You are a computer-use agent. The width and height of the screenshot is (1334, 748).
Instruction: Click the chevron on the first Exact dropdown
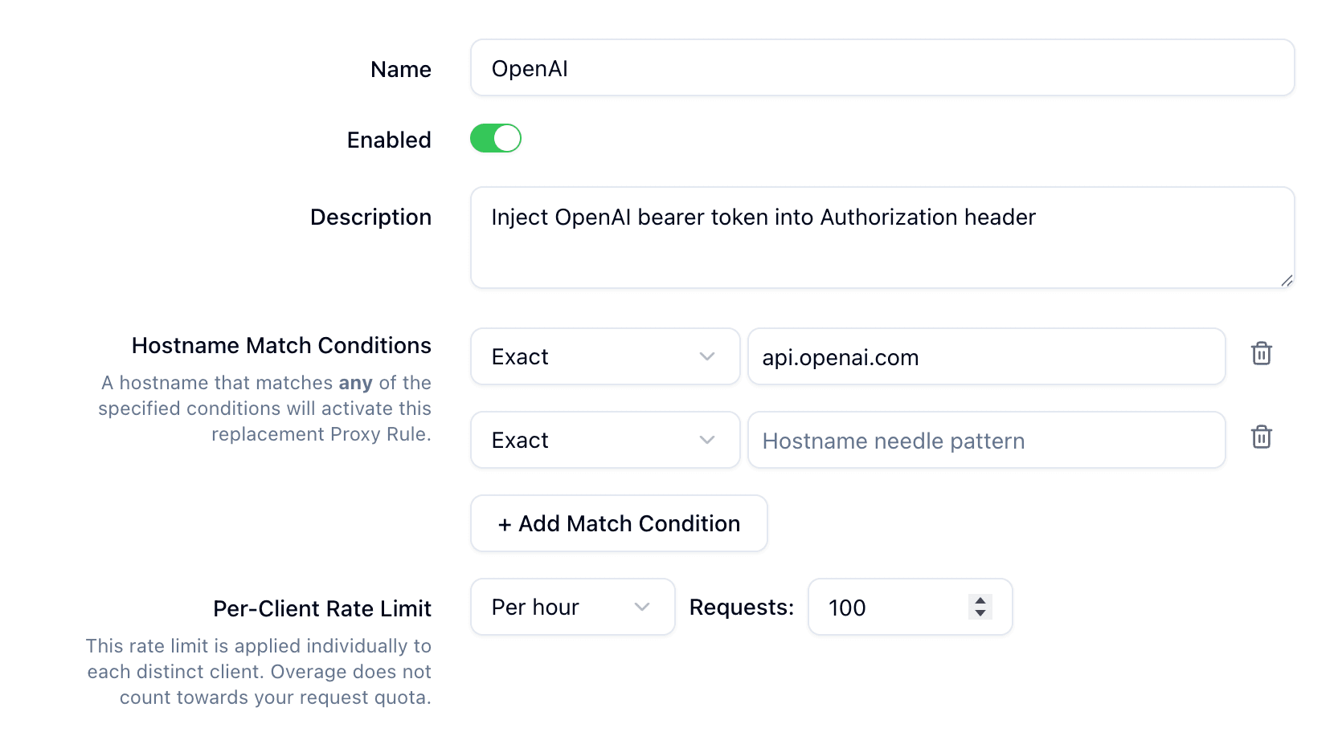point(707,356)
